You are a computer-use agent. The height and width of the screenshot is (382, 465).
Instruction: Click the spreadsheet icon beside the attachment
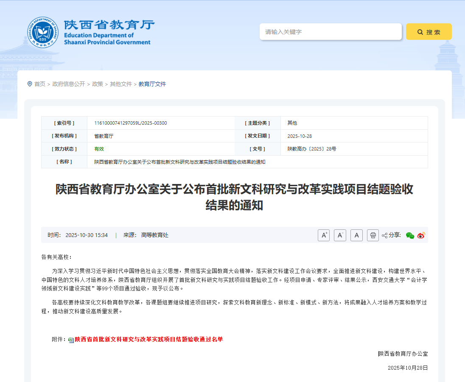71,340
